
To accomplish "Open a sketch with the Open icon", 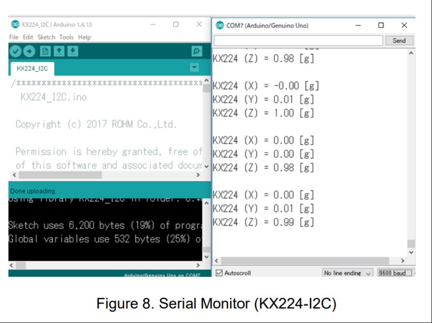I will pyautogui.click(x=59, y=51).
